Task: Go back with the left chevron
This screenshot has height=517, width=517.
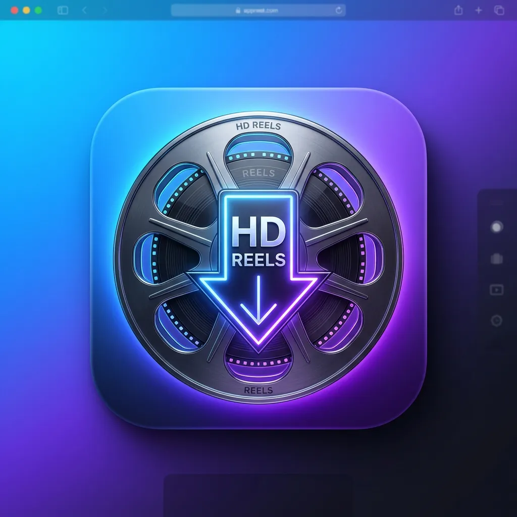Action: (84, 10)
